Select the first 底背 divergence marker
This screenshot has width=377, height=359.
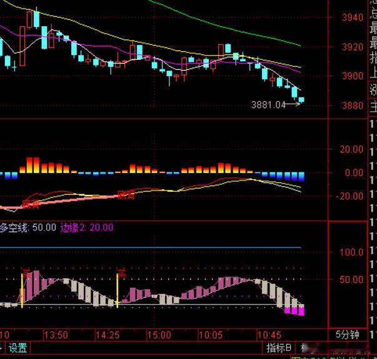point(31,204)
